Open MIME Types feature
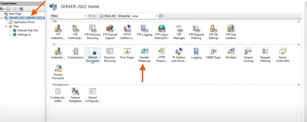The height and width of the screenshot is (122, 307). (213, 53)
